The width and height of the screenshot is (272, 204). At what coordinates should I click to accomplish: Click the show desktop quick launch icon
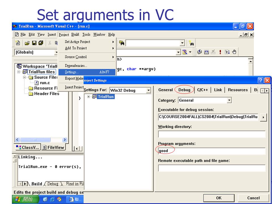45,199
